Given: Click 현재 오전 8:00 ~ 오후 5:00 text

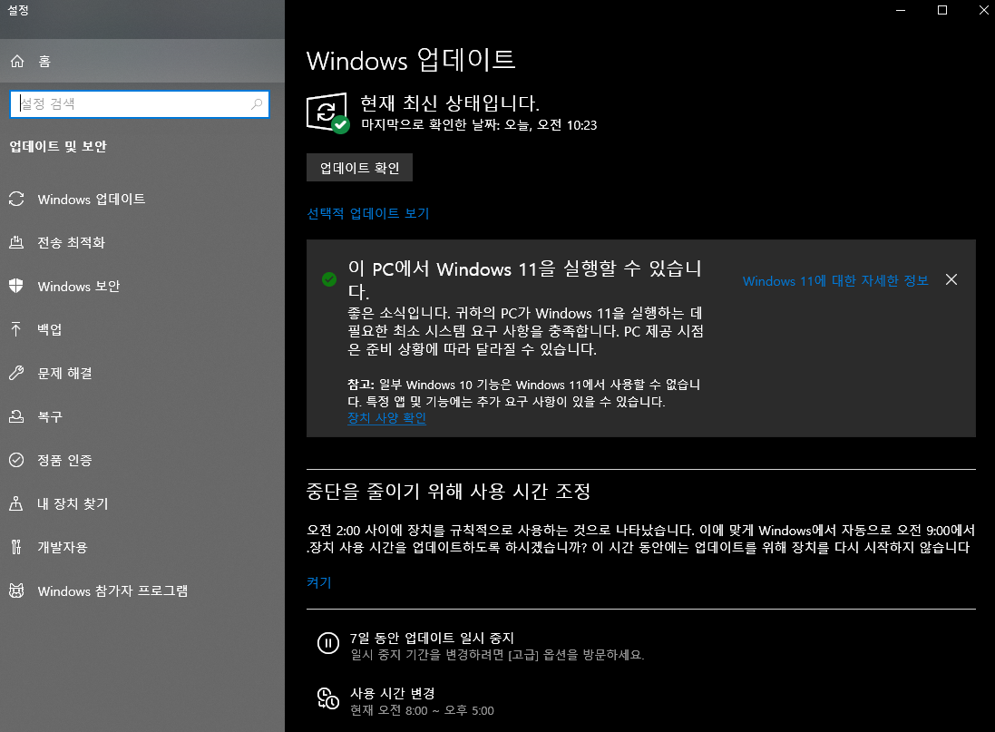Looking at the screenshot, I should (x=422, y=710).
